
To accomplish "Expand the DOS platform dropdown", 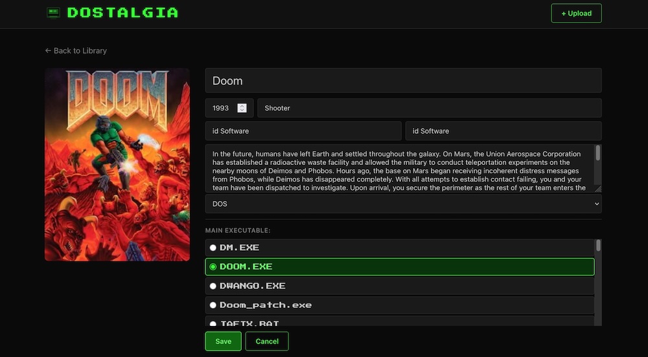I will 403,204.
